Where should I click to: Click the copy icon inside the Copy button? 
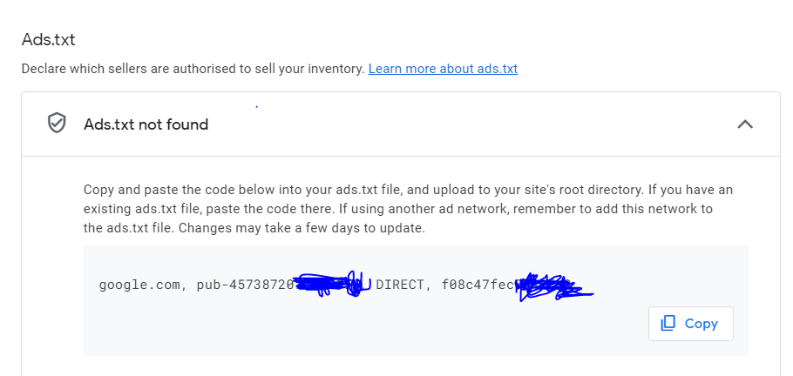tap(668, 324)
